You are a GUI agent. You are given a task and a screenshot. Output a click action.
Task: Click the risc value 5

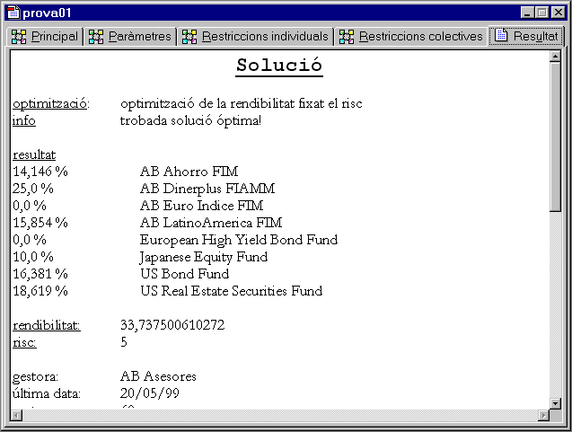(x=124, y=342)
